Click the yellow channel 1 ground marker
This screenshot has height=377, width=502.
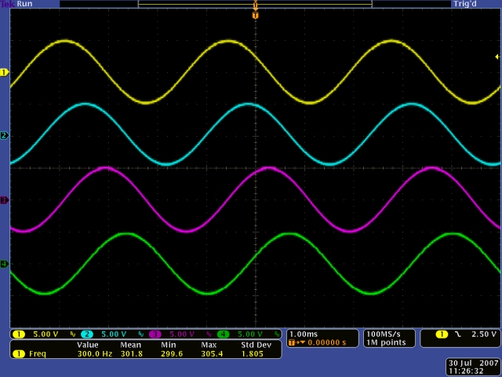(4, 72)
